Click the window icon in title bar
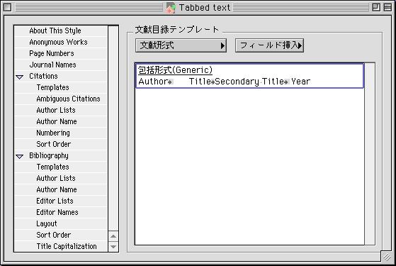The width and height of the screenshot is (396, 266). tap(171, 8)
